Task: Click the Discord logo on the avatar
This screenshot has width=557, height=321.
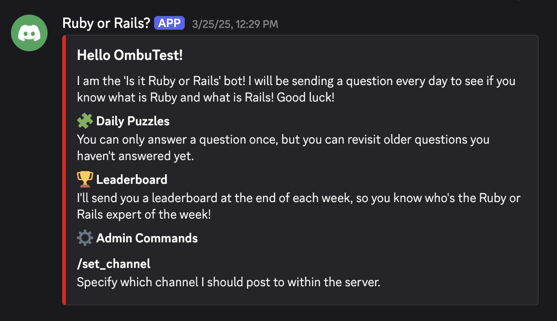Action: point(29,32)
